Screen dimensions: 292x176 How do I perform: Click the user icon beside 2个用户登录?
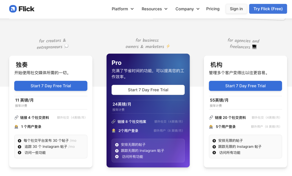pos(113,131)
